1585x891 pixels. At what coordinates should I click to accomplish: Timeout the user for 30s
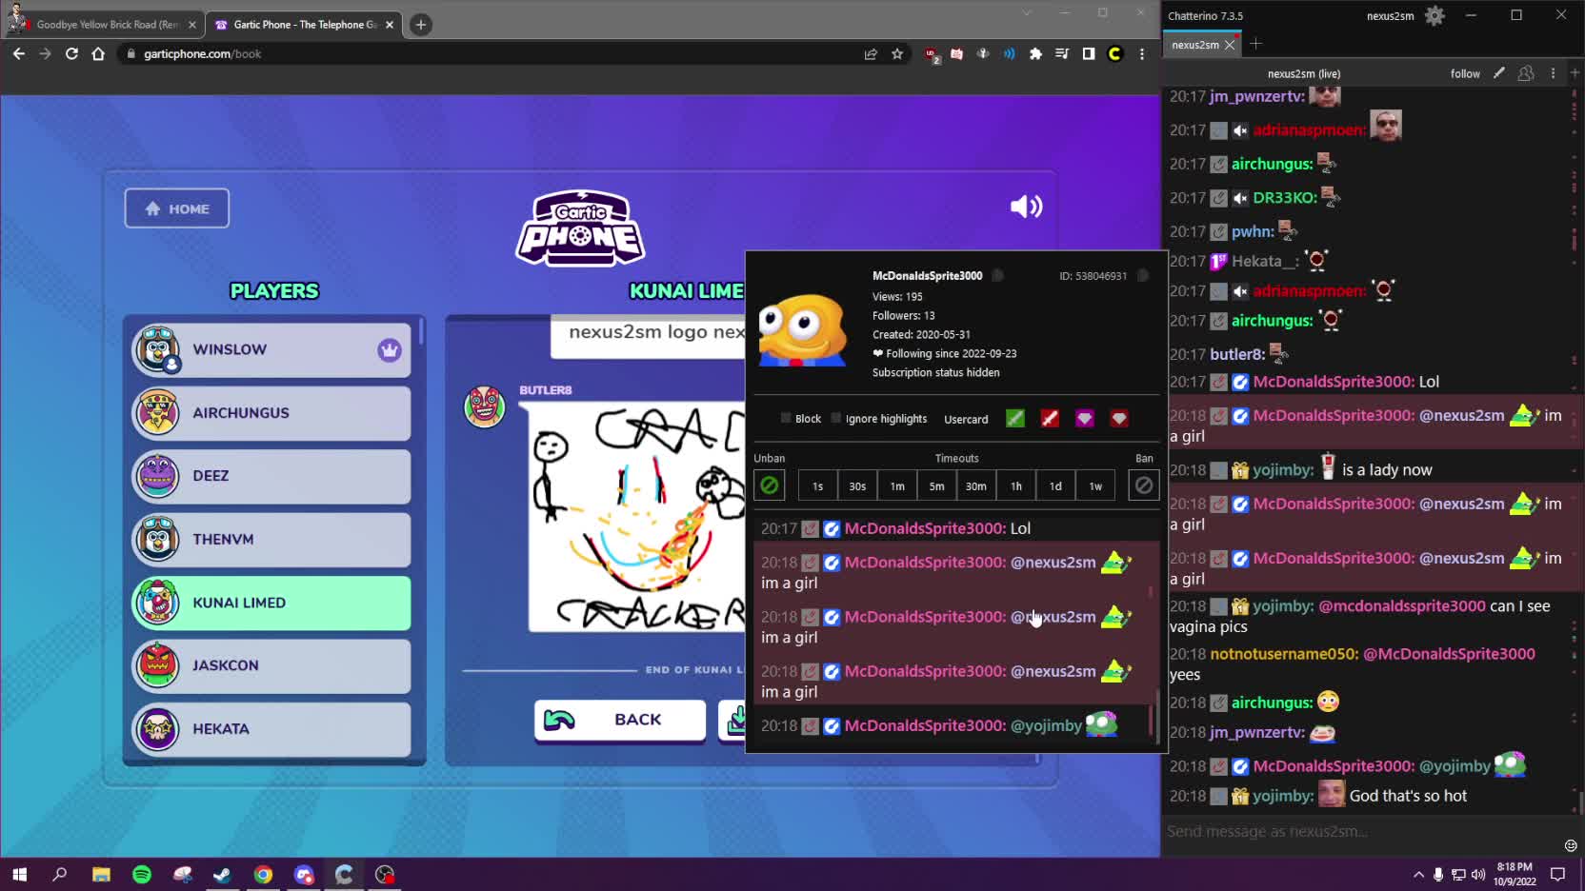point(857,485)
